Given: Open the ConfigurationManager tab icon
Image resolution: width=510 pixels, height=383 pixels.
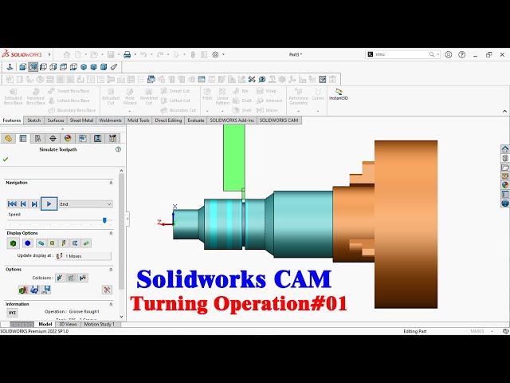Looking at the screenshot, I should pos(37,138).
